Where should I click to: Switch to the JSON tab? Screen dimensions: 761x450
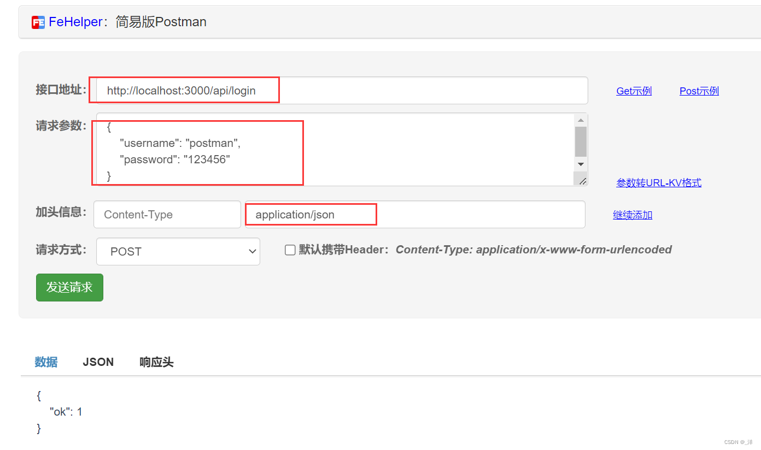coord(98,362)
